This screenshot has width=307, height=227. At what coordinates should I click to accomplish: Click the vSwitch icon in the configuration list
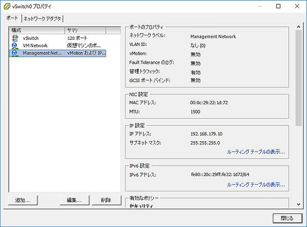[15, 38]
